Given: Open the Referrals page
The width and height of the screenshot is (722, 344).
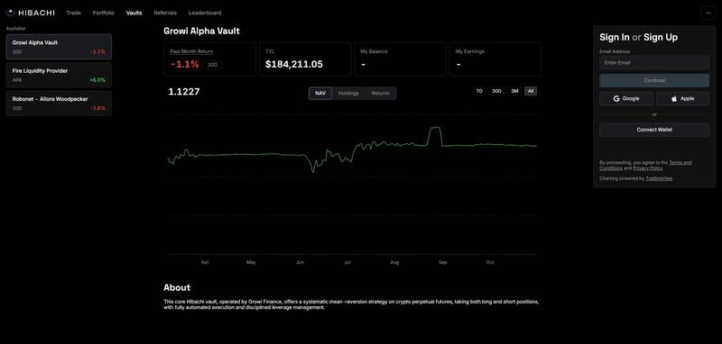Looking at the screenshot, I should [x=165, y=13].
